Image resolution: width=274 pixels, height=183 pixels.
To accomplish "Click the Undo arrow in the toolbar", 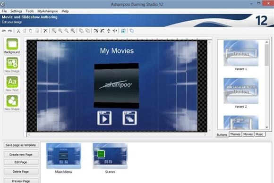I will tap(4, 31).
